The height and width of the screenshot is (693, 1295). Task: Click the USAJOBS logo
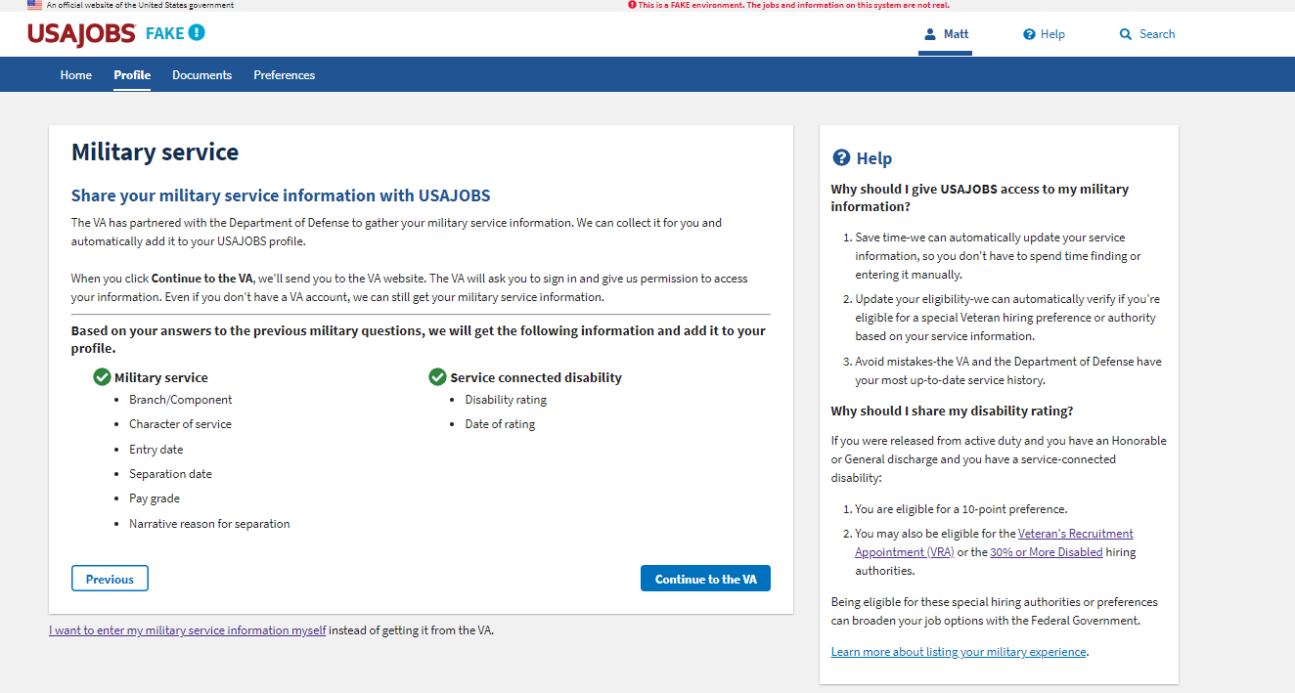[81, 33]
